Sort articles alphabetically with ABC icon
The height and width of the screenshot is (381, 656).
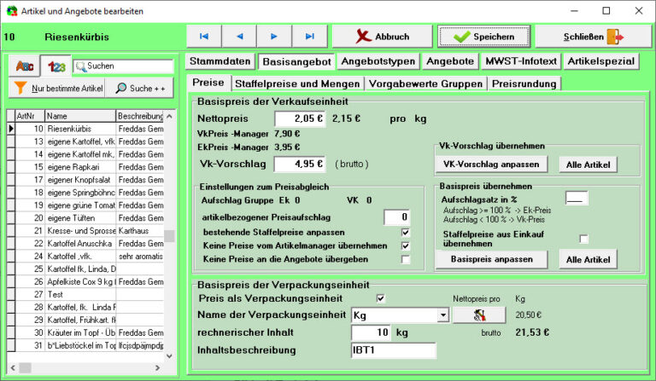(24, 66)
